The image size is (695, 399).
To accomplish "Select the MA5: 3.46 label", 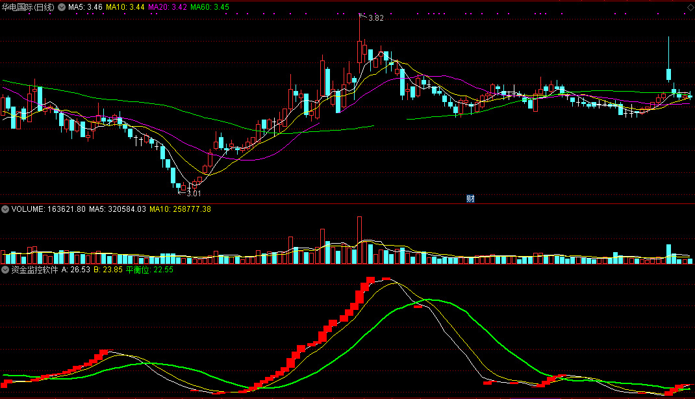I will [85, 7].
